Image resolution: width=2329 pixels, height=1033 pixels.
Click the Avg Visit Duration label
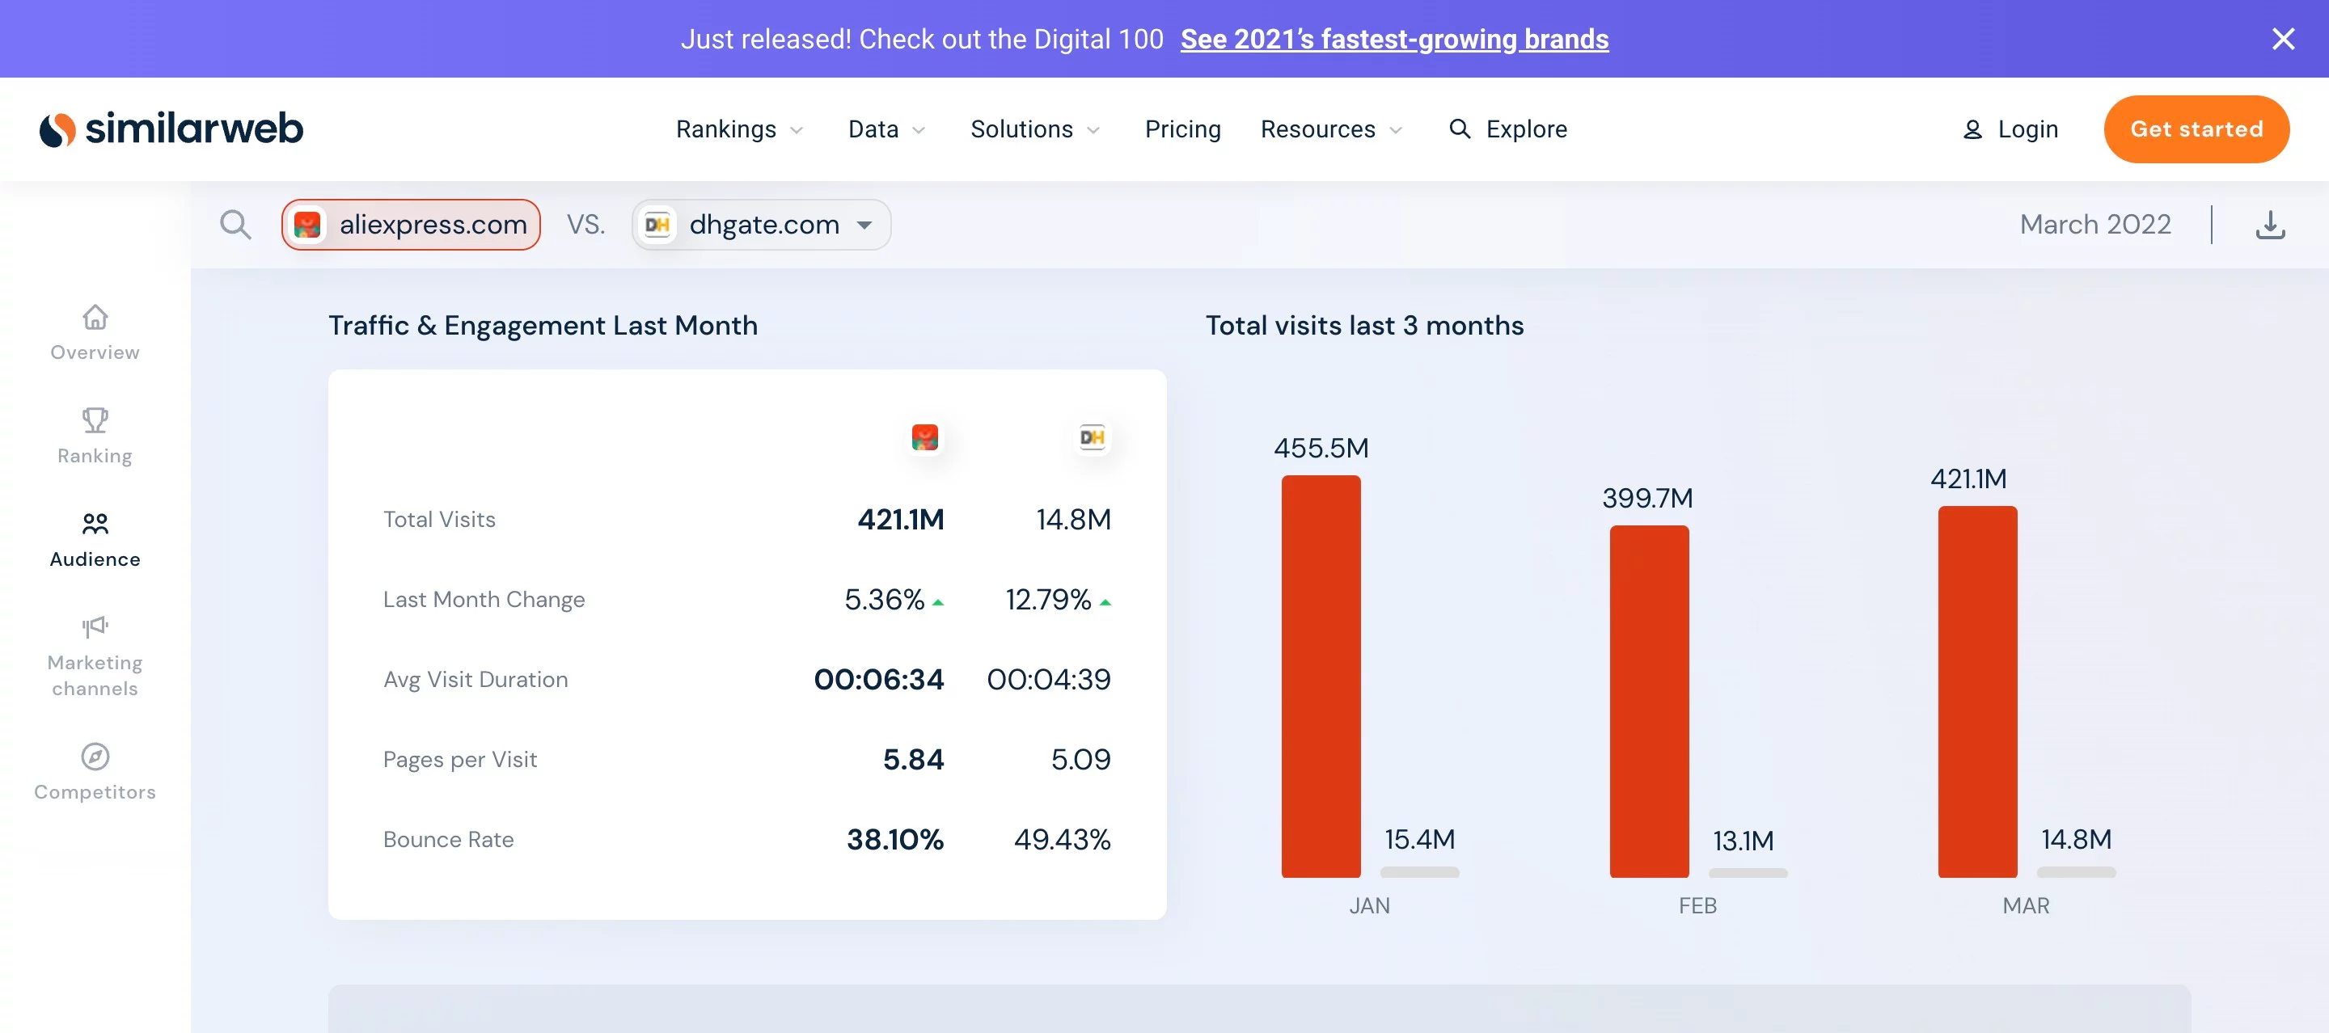pyautogui.click(x=476, y=680)
